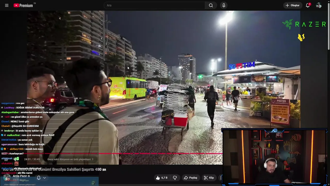This screenshot has height=186, width=330.
Task: Create a clip with Klip button
Action: pos(209,178)
